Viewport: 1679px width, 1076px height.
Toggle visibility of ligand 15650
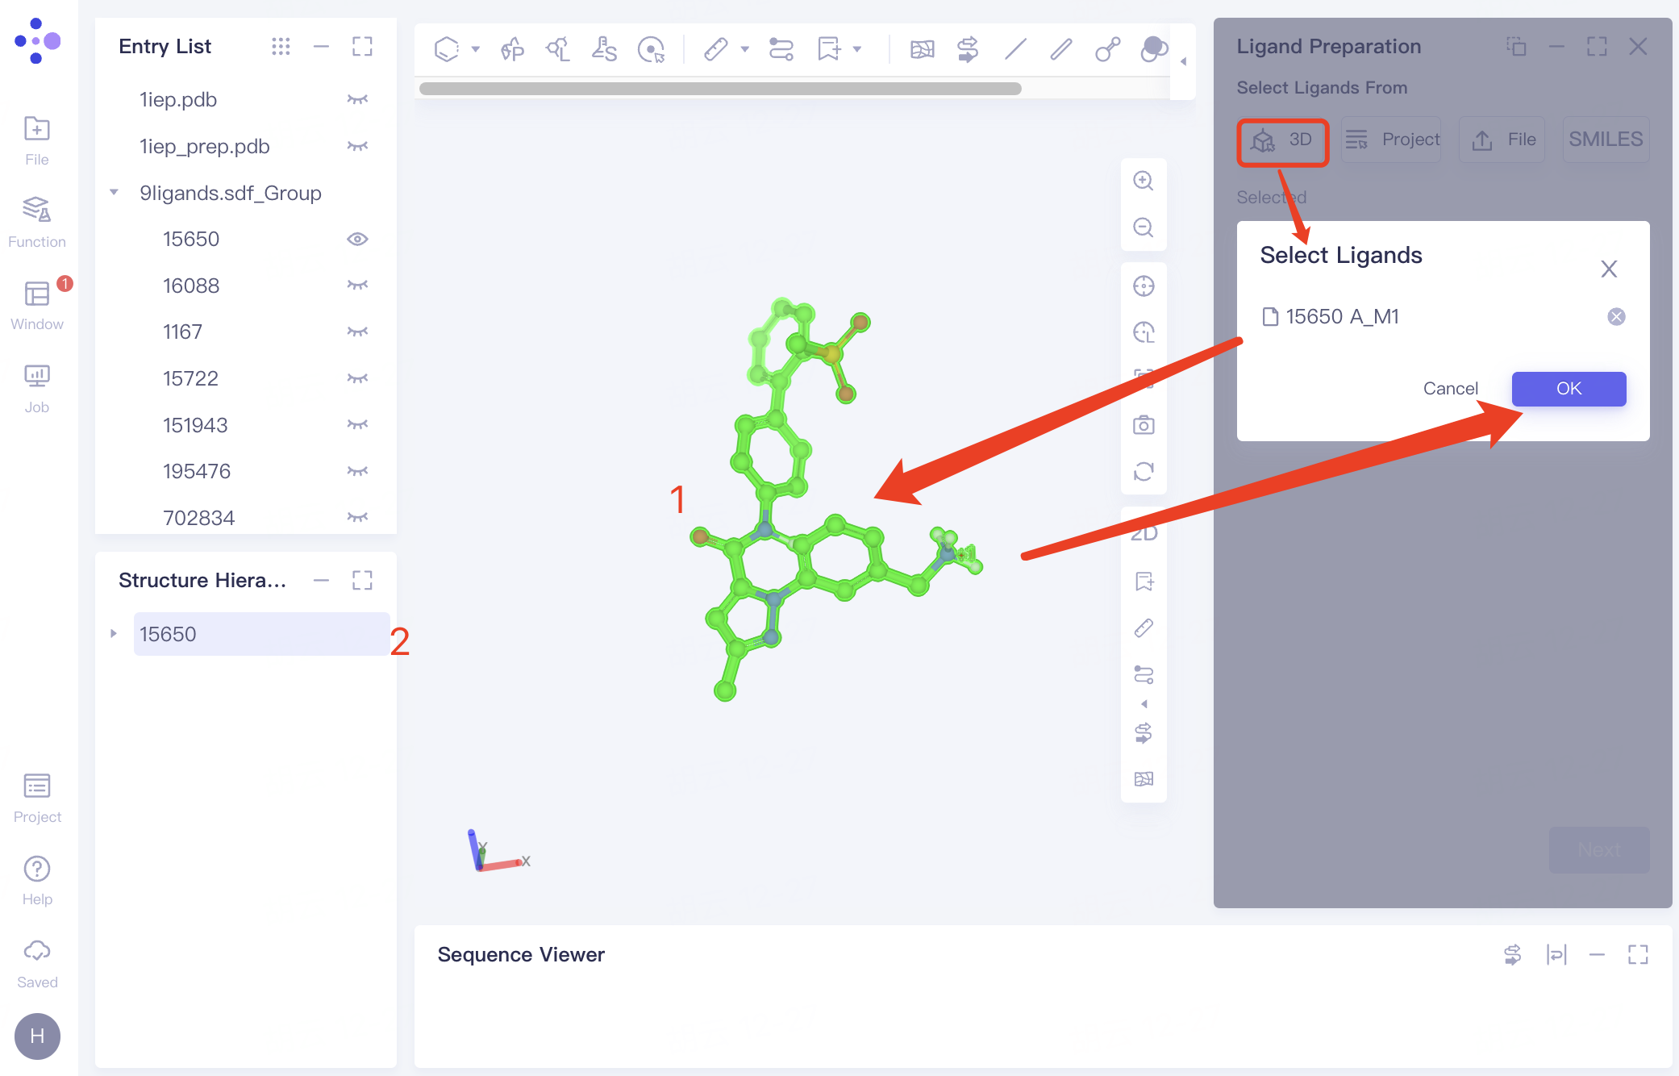point(357,238)
